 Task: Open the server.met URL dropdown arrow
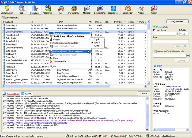(188, 56)
